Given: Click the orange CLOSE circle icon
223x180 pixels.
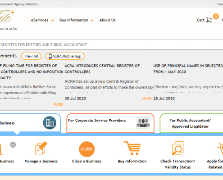Looking at the screenshot, I should click(87, 149).
